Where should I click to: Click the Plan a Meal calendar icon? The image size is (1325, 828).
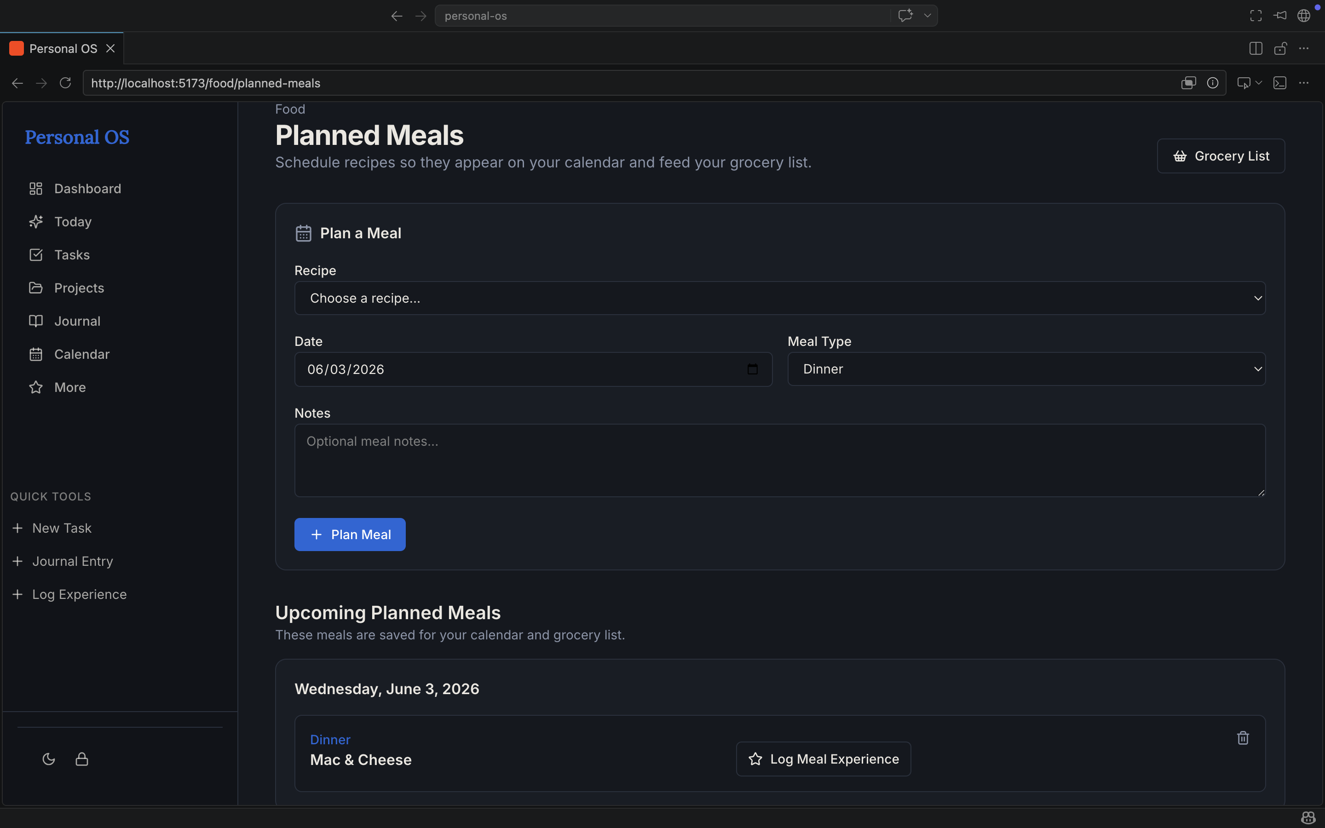(x=303, y=233)
